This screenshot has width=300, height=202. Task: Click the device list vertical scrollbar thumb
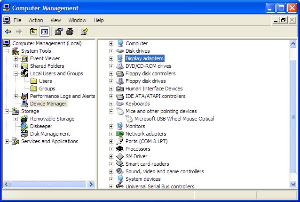coord(293,116)
